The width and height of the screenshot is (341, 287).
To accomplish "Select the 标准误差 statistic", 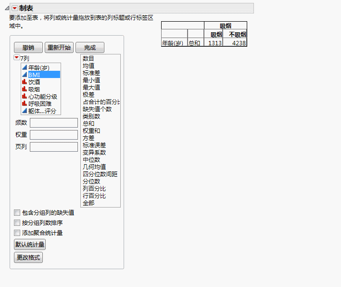I will (94, 145).
